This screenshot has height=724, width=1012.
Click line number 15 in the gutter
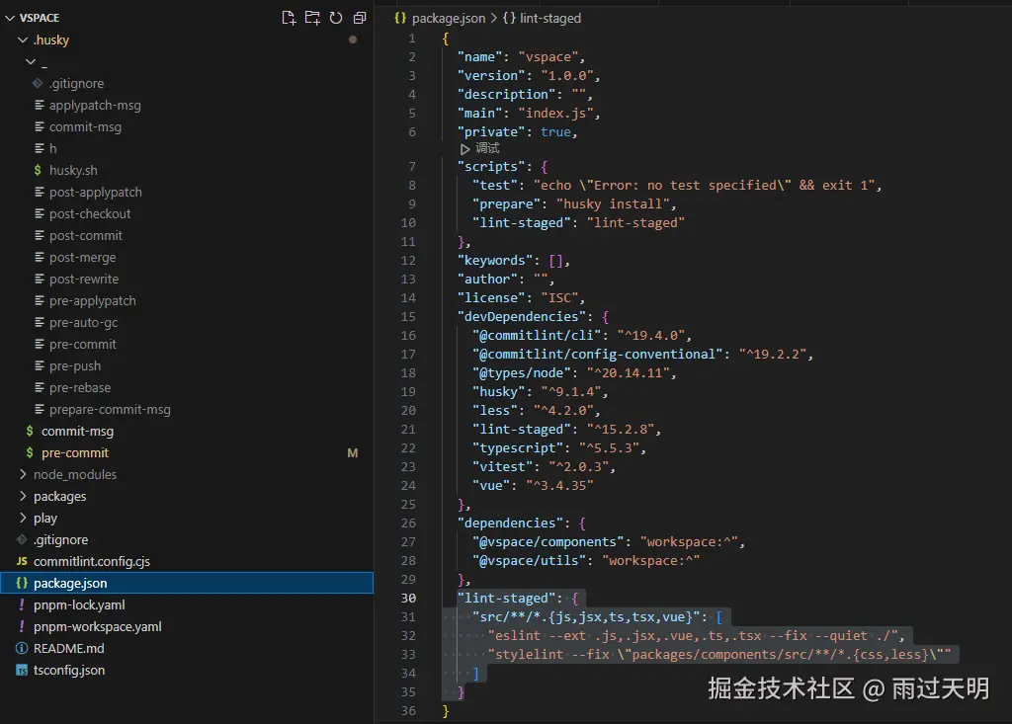pos(408,316)
